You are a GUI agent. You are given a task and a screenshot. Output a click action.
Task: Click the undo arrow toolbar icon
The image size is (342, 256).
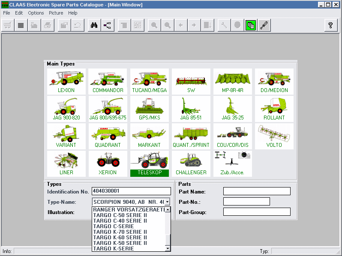click(78, 25)
